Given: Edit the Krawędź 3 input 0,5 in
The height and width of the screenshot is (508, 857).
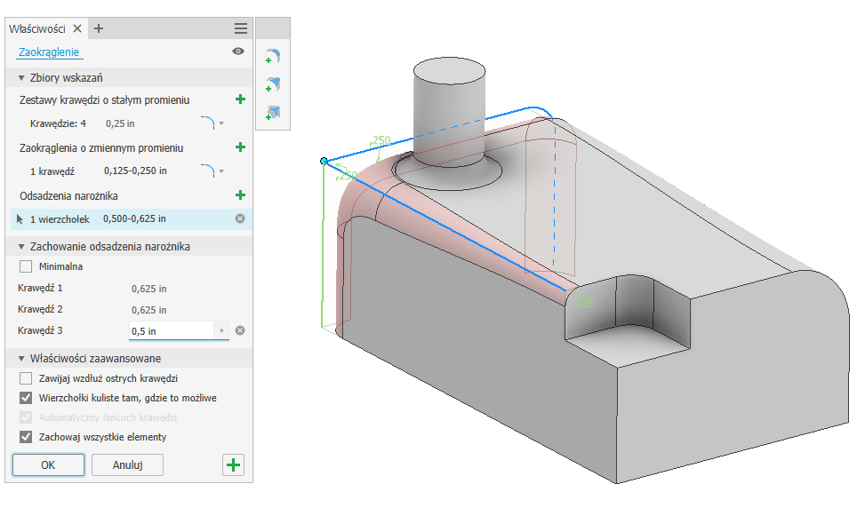Looking at the screenshot, I should [172, 331].
